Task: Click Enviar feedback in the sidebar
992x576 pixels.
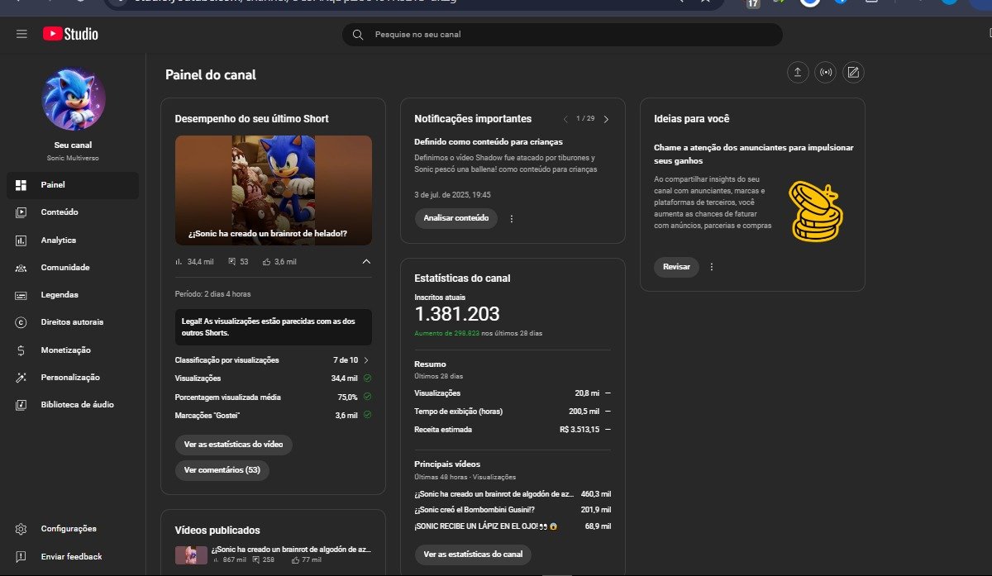Action: pyautogui.click(x=73, y=557)
